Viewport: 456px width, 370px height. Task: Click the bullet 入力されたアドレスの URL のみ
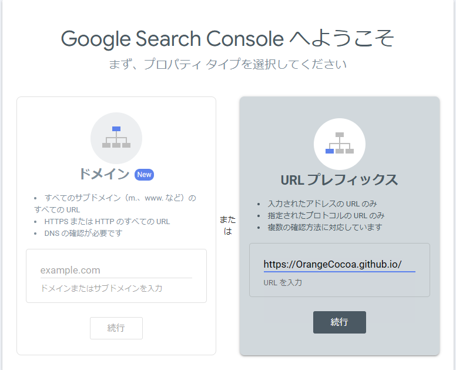322,204
